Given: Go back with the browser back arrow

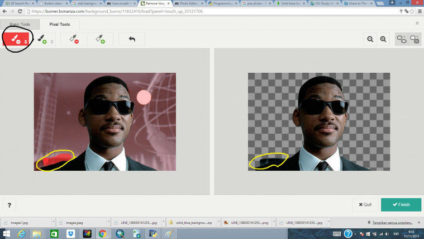Looking at the screenshot, I should pos(4,11).
